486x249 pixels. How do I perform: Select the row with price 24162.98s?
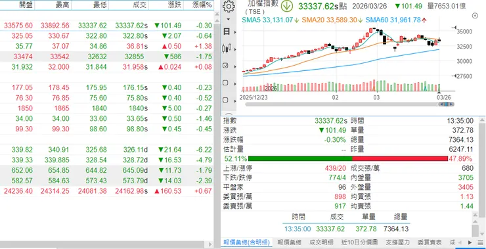click(x=106, y=191)
